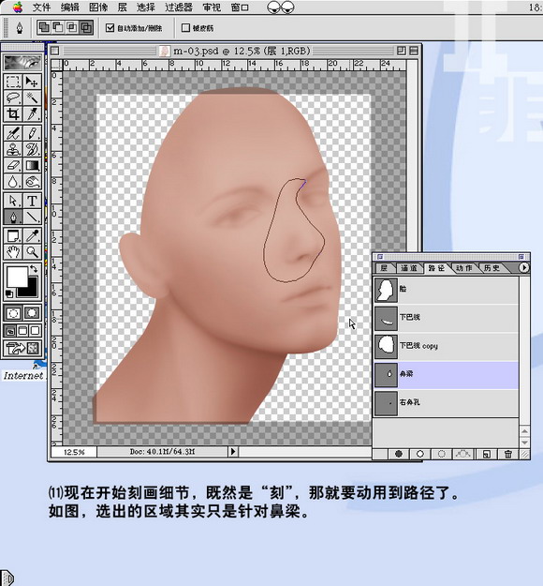The image size is (543, 586).
Task: Toggle the 自动添加/删除 checkbox
Action: [x=110, y=27]
